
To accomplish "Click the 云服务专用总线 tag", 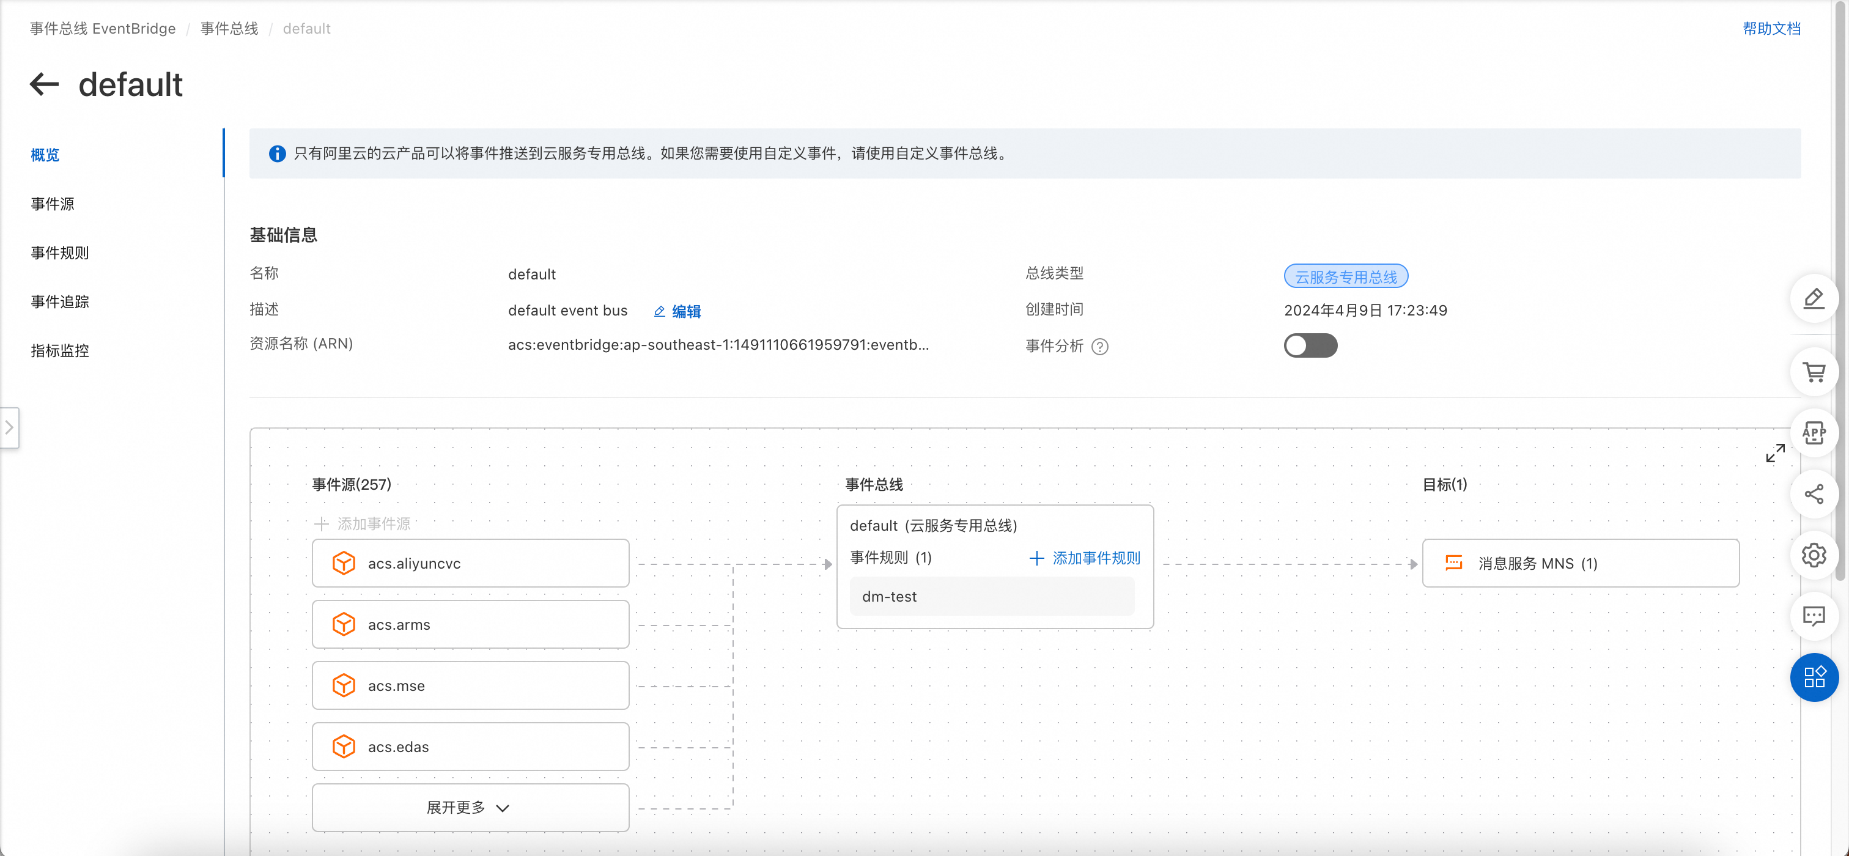I will [x=1346, y=277].
